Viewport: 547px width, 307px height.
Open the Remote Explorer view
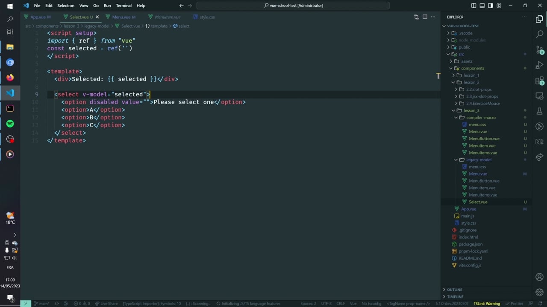539,96
